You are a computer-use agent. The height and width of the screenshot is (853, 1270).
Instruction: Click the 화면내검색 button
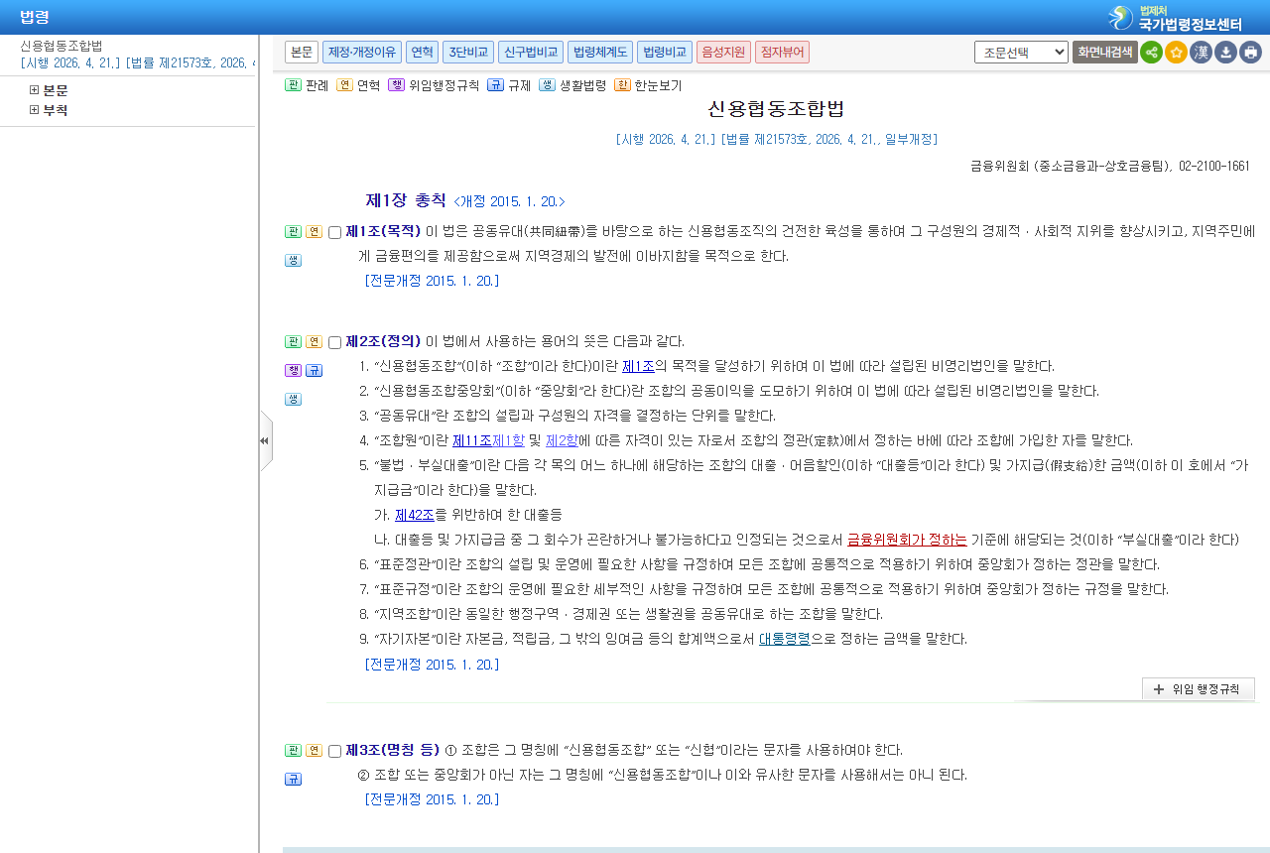1105,53
